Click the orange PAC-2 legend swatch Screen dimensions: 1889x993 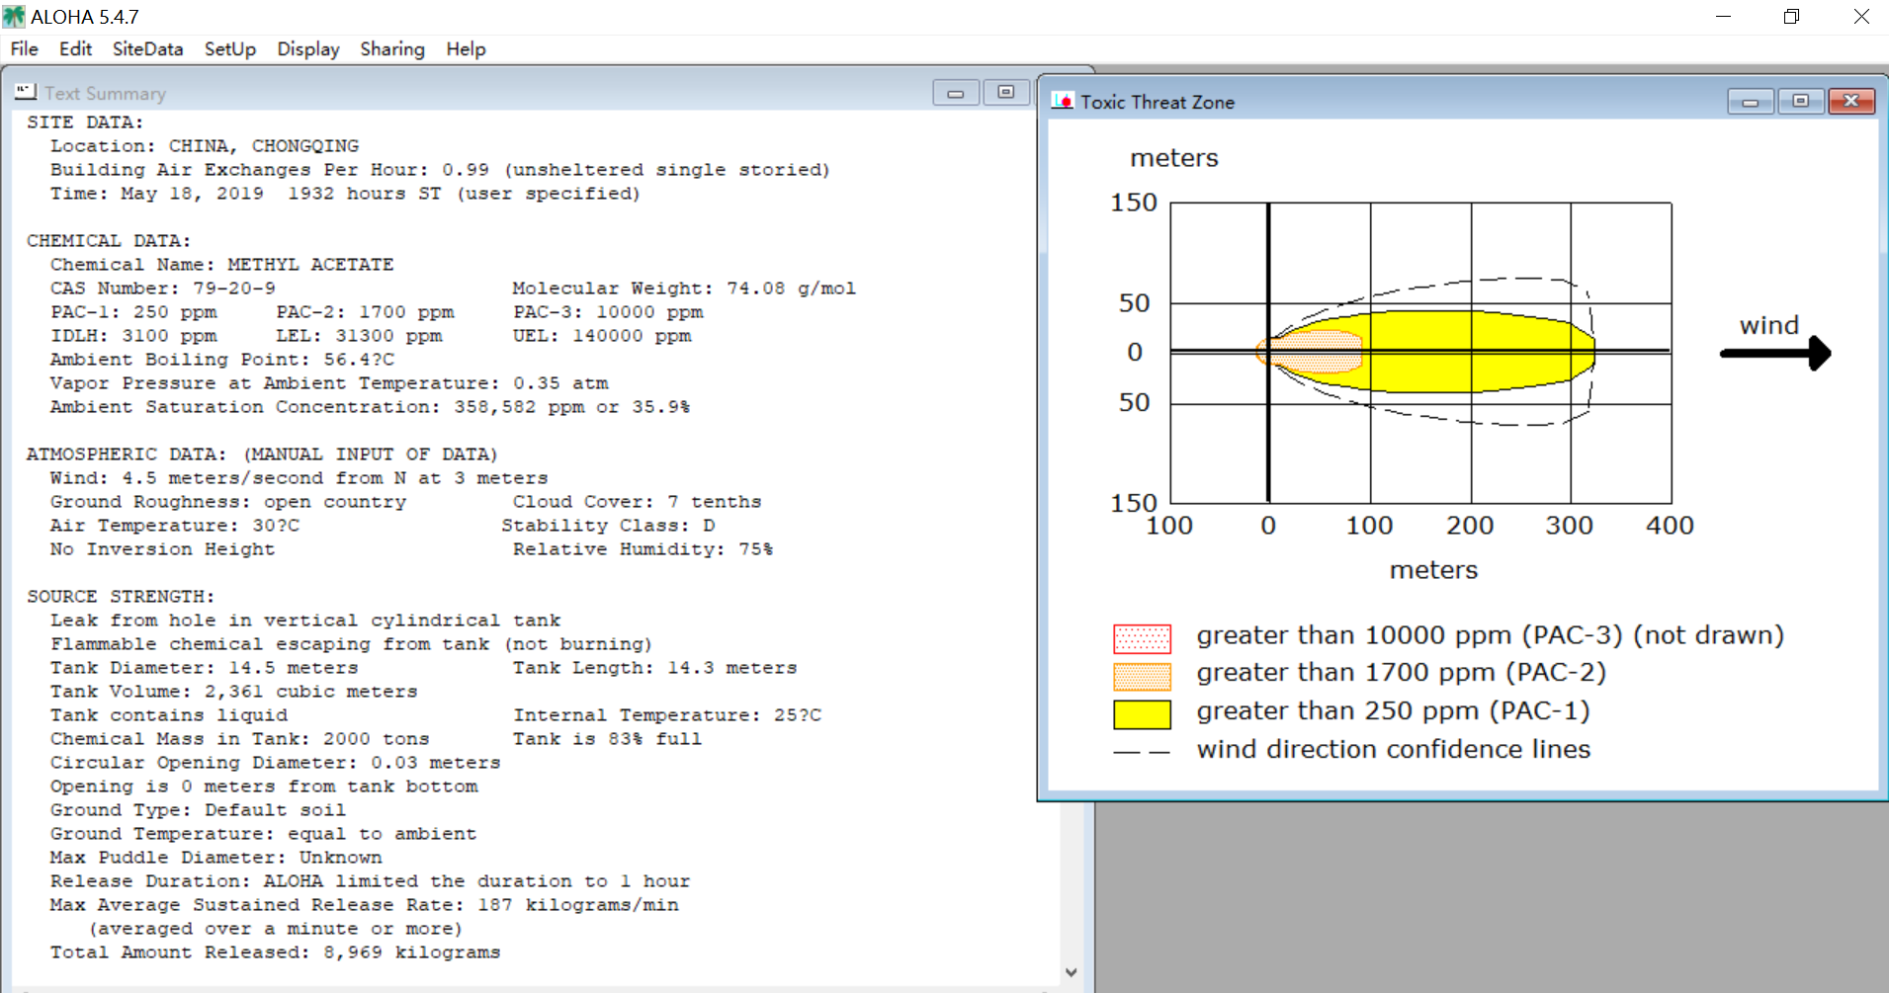pyautogui.click(x=1142, y=676)
